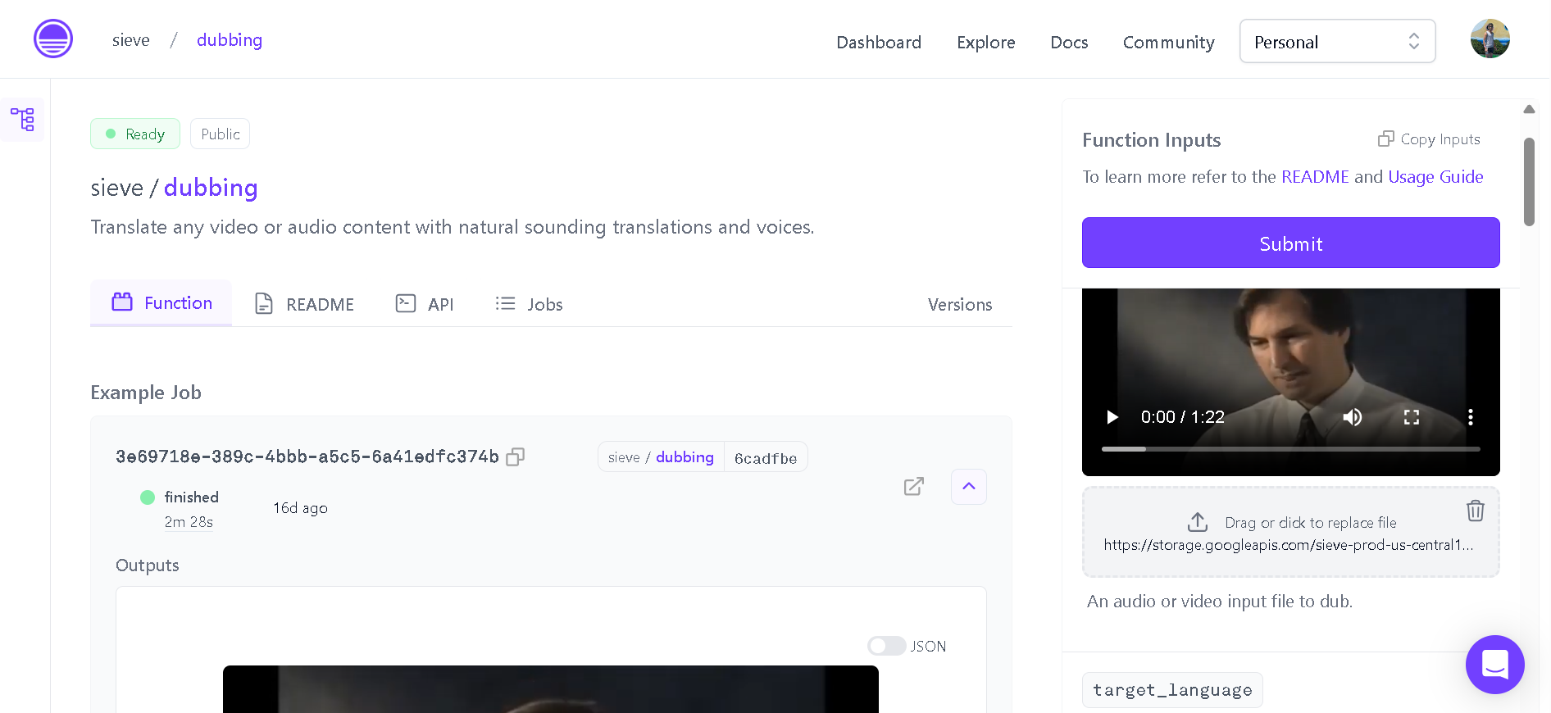Click the Submit button

point(1290,243)
